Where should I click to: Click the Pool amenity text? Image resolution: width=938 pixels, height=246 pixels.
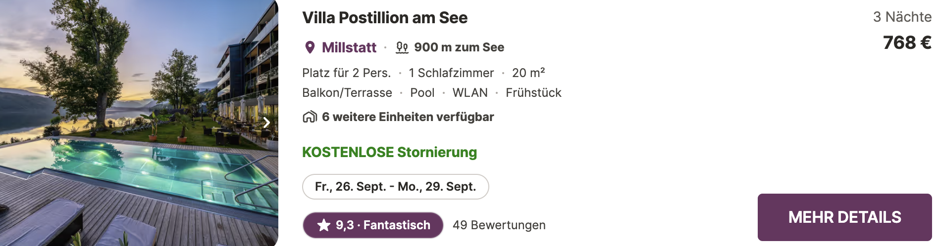click(x=422, y=93)
